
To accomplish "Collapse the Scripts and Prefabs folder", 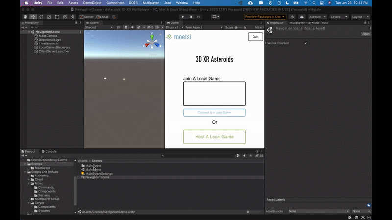I will click(25, 172).
